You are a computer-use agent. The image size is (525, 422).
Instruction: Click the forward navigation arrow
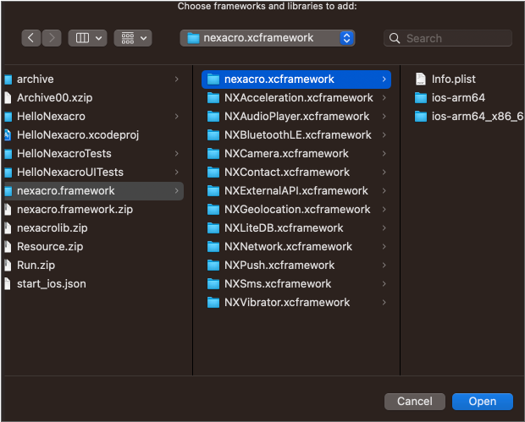[52, 38]
